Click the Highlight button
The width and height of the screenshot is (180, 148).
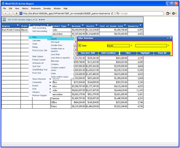(145, 53)
